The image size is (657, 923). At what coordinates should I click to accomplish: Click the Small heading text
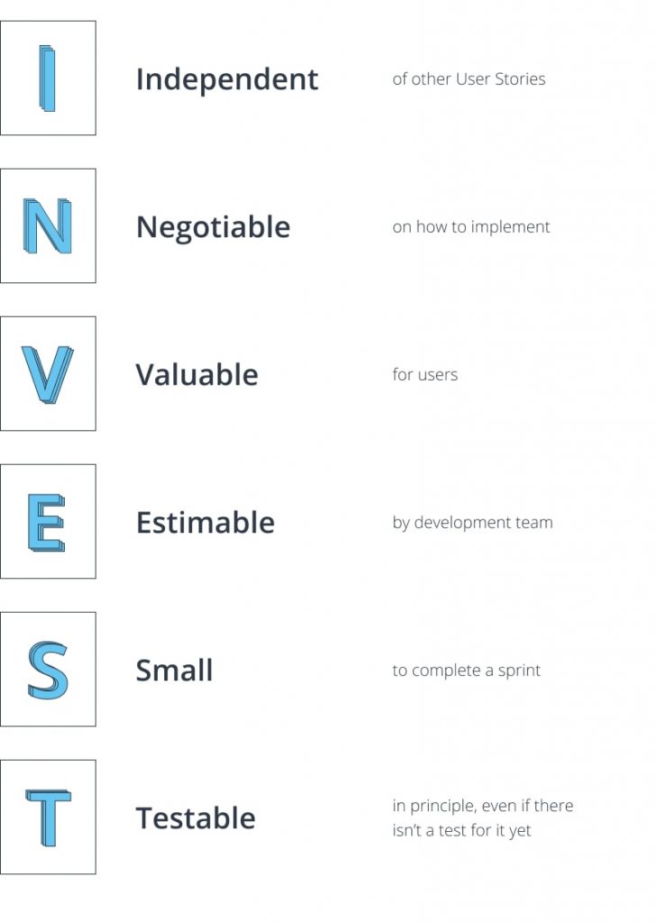(174, 670)
